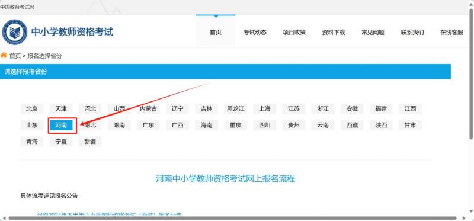Click the 中小学教师资格考试 site title

72,32
